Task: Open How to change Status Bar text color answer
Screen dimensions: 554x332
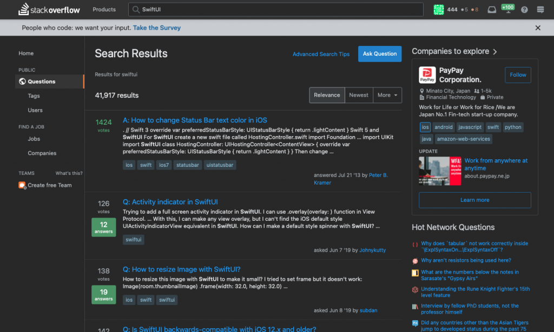Action: coord(195,120)
